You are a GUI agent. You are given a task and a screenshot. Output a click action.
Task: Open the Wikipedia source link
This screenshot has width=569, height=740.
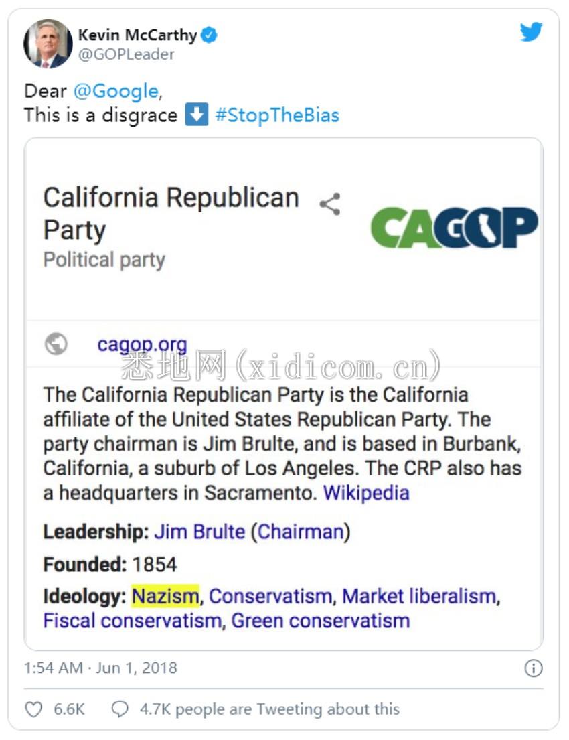pos(366,493)
